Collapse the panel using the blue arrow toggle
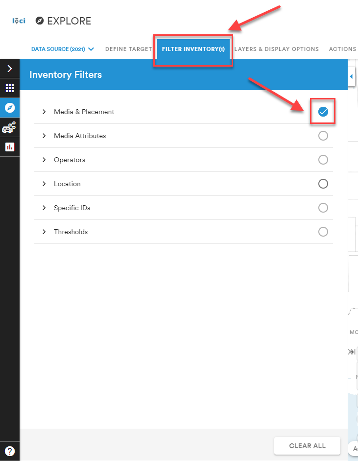This screenshot has height=461, width=358. tap(351, 76)
